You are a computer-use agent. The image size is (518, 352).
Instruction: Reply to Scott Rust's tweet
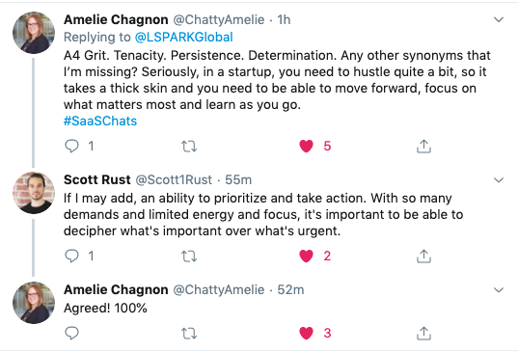coord(71,256)
